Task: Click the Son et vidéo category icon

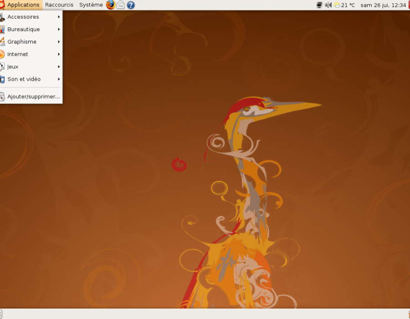Action: click(x=2, y=79)
